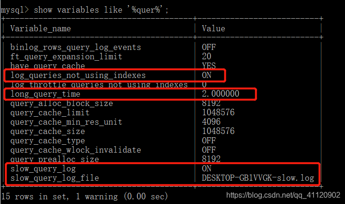Click slow_query_log variable name
Image resolution: width=345 pixels, height=204 pixels.
point(43,169)
